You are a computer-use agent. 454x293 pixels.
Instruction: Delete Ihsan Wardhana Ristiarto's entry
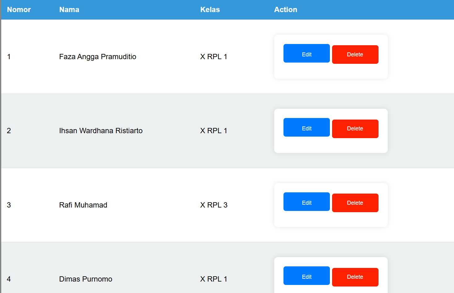click(355, 129)
